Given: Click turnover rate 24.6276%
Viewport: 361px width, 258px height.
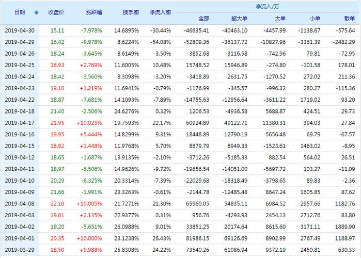Looking at the screenshot, I should 127,111.
